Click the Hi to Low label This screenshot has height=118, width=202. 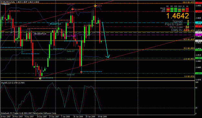[176, 27]
